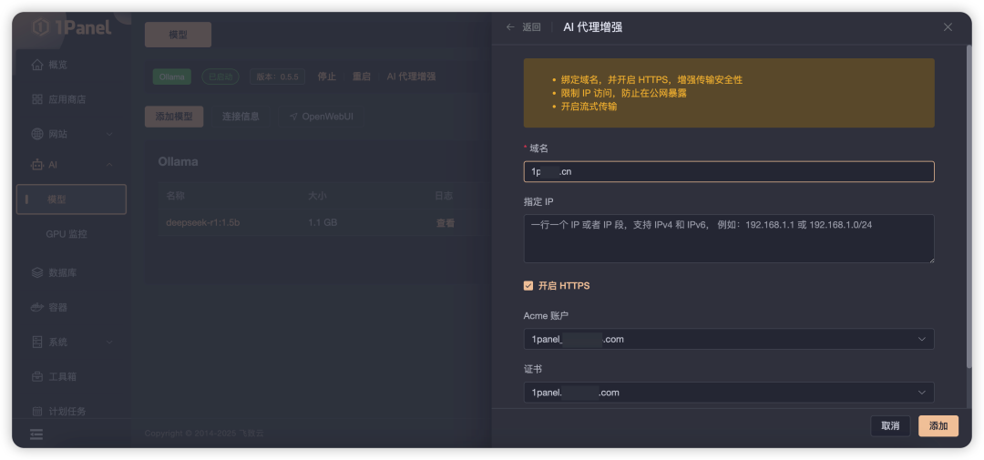Switch to the 模型 tab at top
The width and height of the screenshot is (984, 460).
[x=179, y=36]
